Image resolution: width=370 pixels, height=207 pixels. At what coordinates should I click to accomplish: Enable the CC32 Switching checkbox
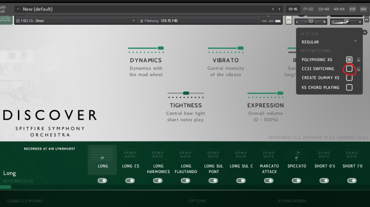(x=349, y=69)
